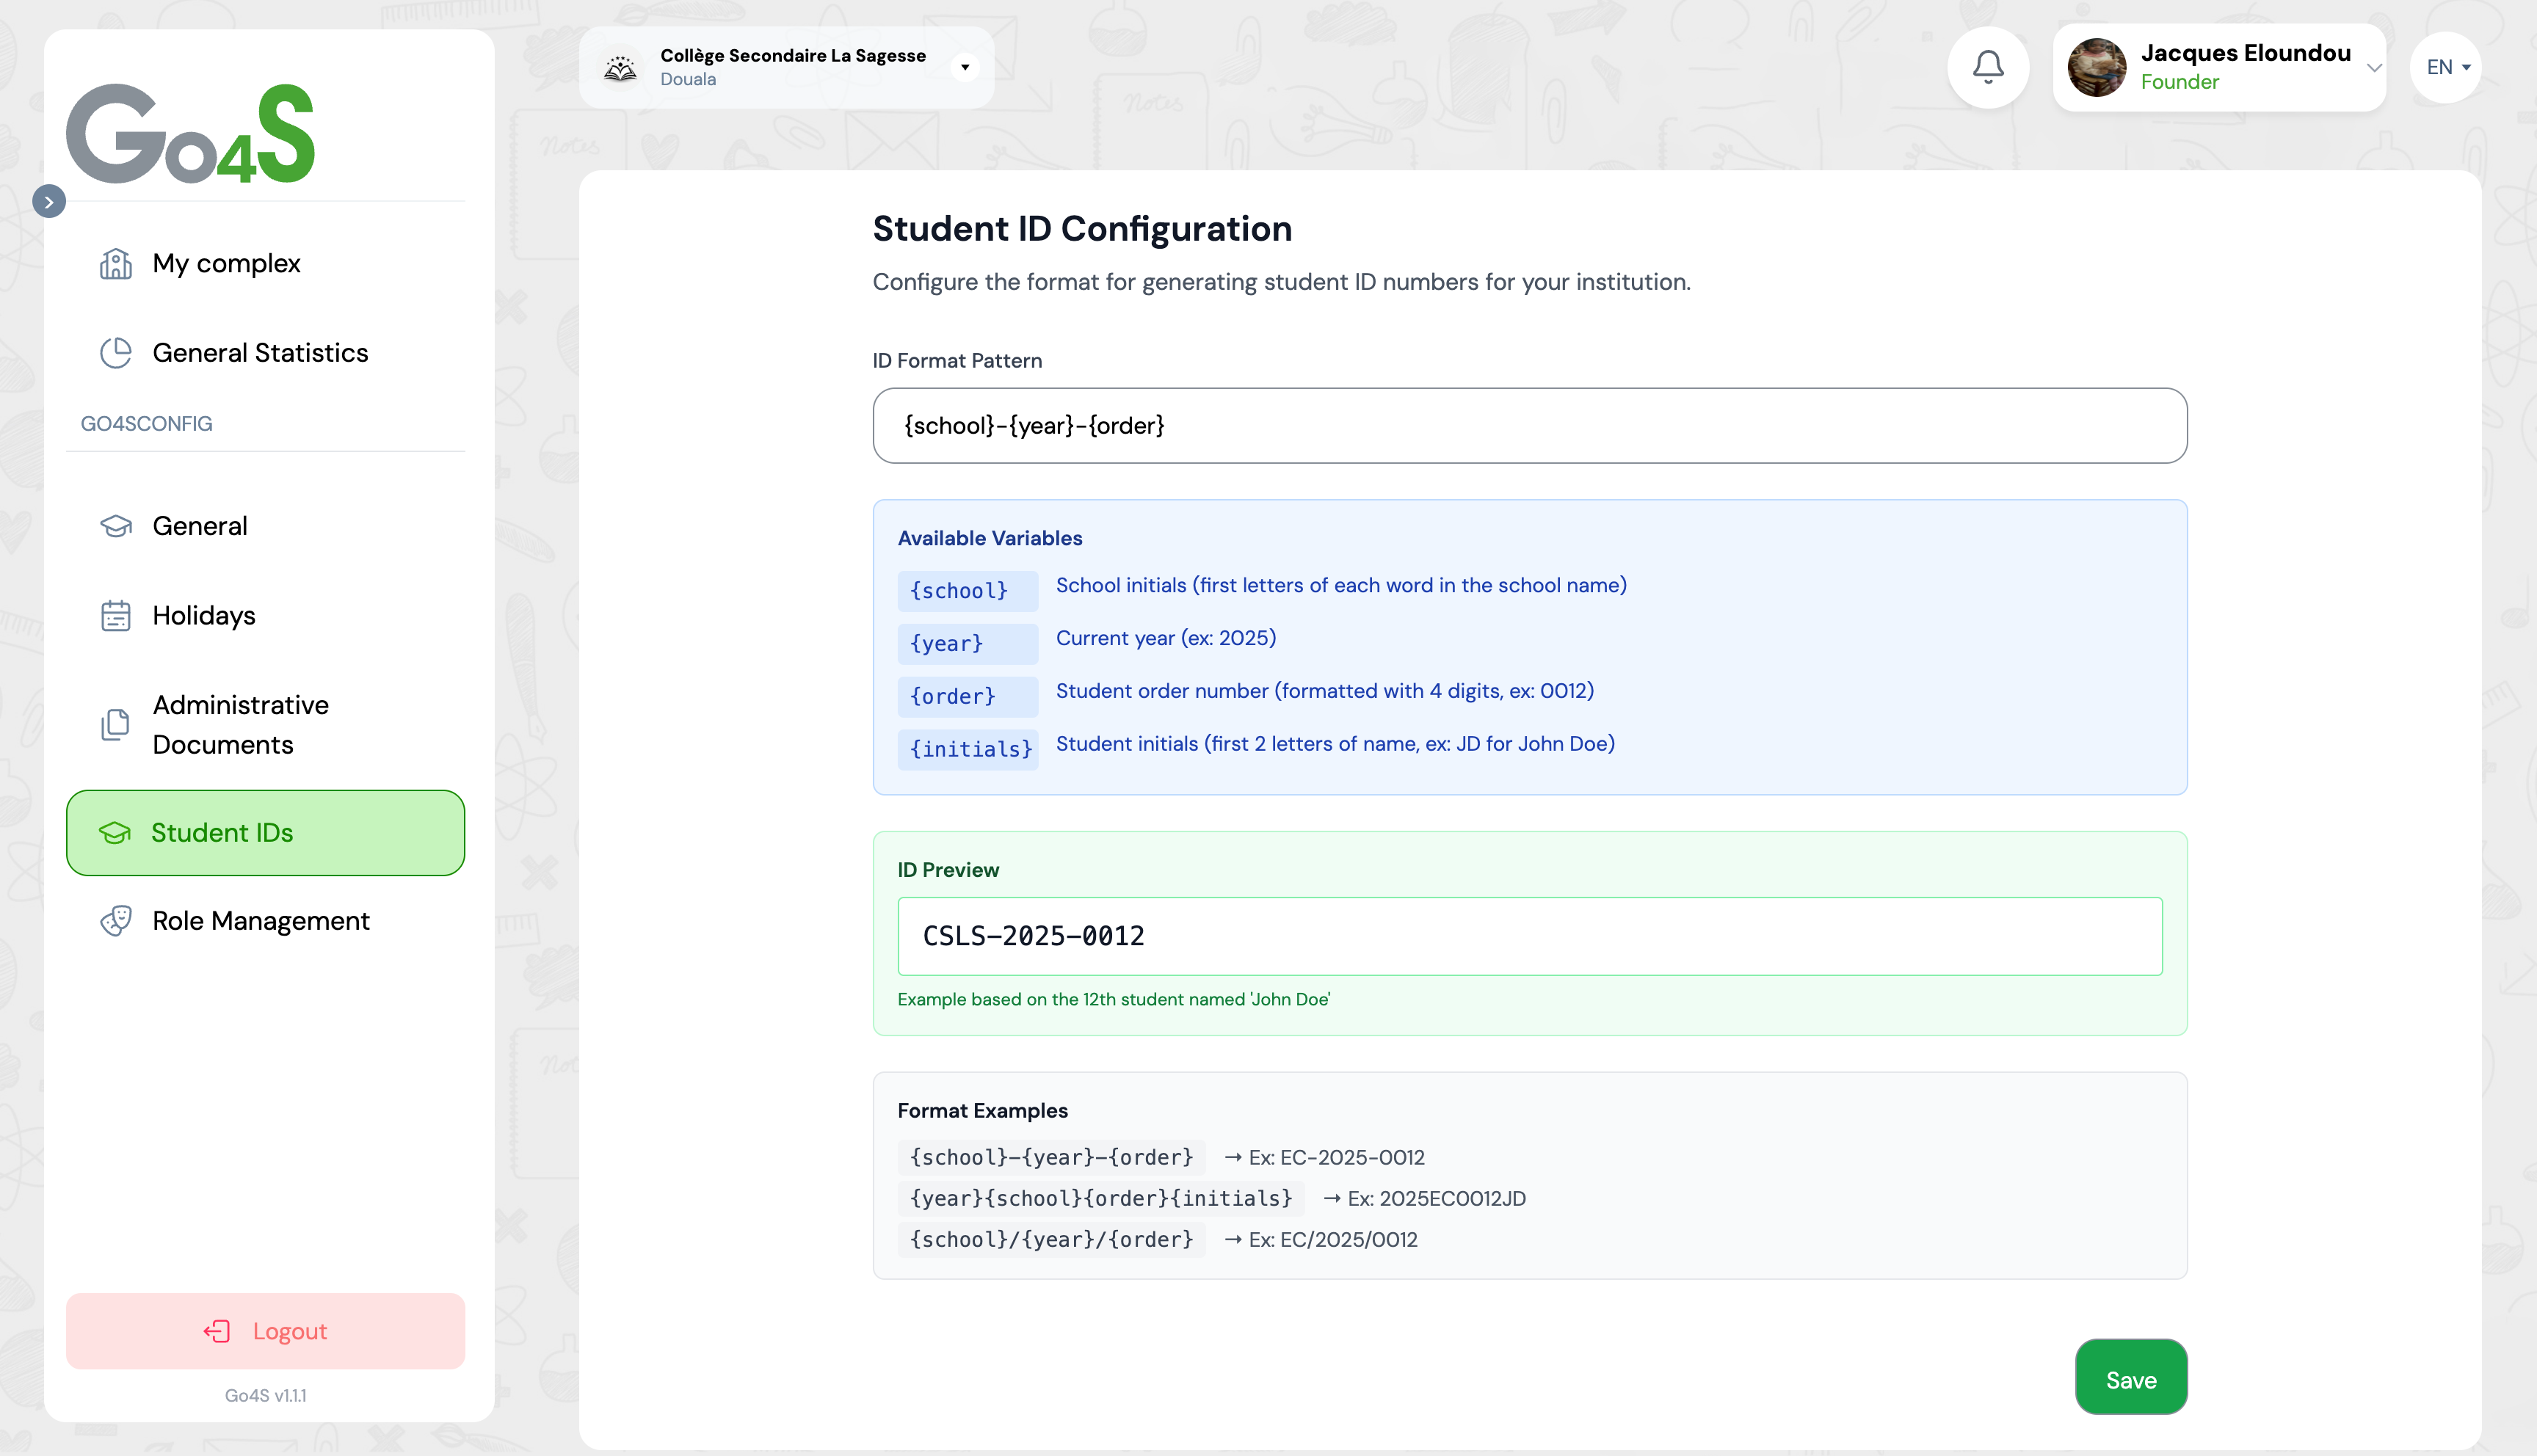
Task: Click the Go4S logo
Action: [x=190, y=133]
